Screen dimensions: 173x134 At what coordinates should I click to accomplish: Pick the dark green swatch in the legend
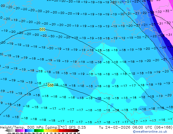pyautogui.click(x=35, y=130)
